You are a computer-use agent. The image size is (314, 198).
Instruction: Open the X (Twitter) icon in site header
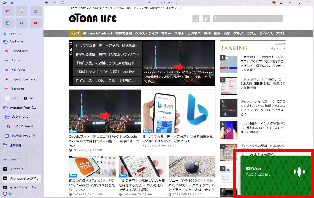click(x=196, y=19)
